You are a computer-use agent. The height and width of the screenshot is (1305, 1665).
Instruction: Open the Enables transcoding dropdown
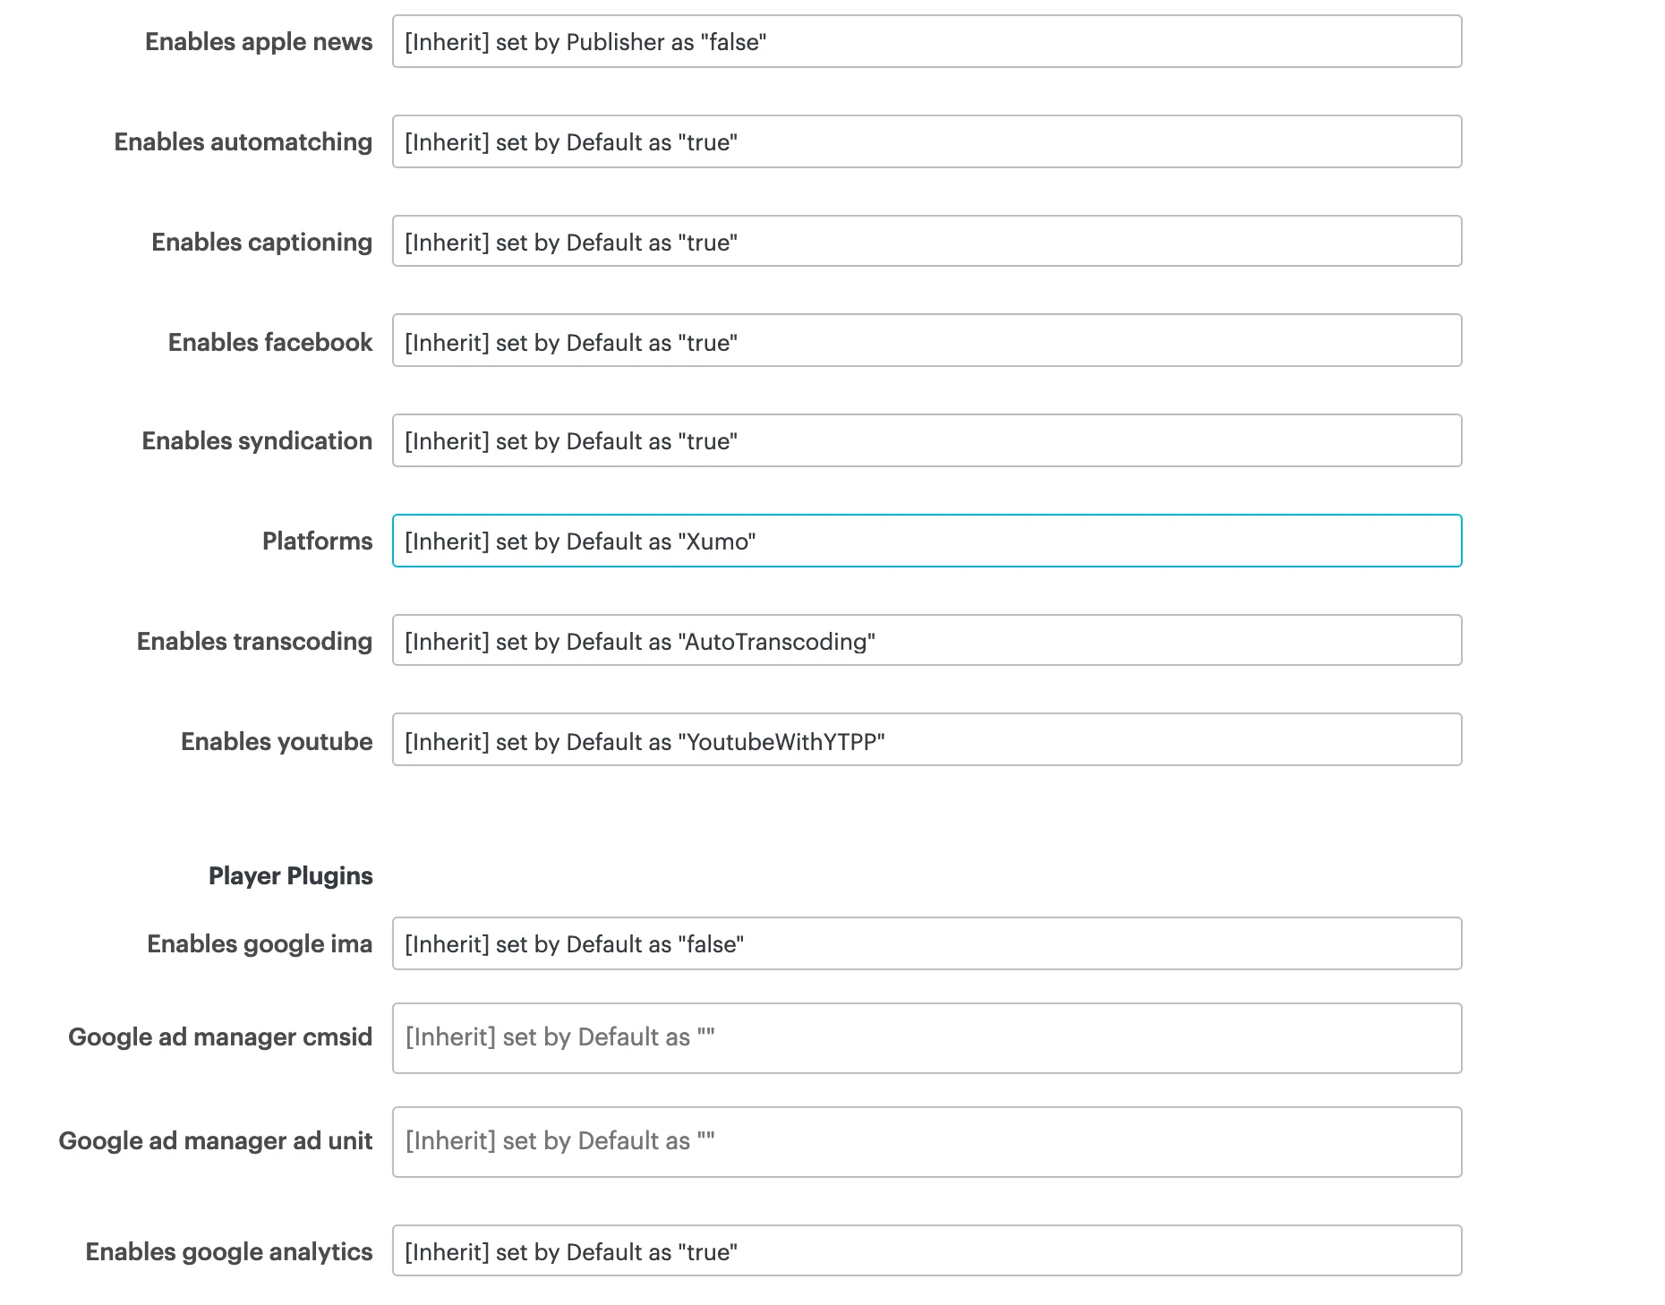(x=926, y=640)
